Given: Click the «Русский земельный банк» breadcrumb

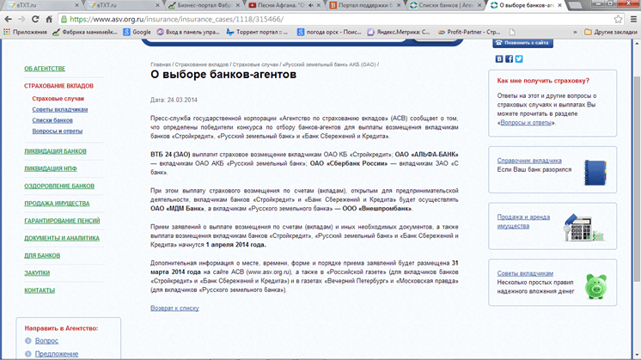Looking at the screenshot, I should (329, 64).
